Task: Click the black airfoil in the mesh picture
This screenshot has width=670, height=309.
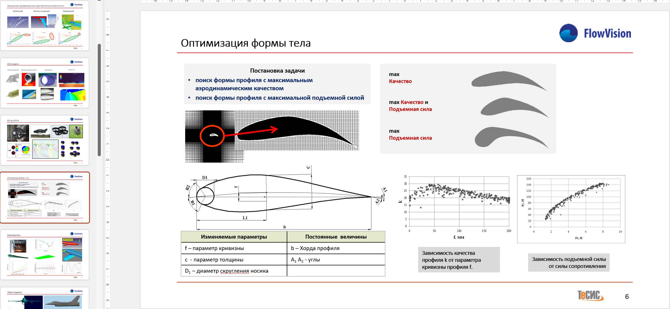Action: click(x=296, y=130)
